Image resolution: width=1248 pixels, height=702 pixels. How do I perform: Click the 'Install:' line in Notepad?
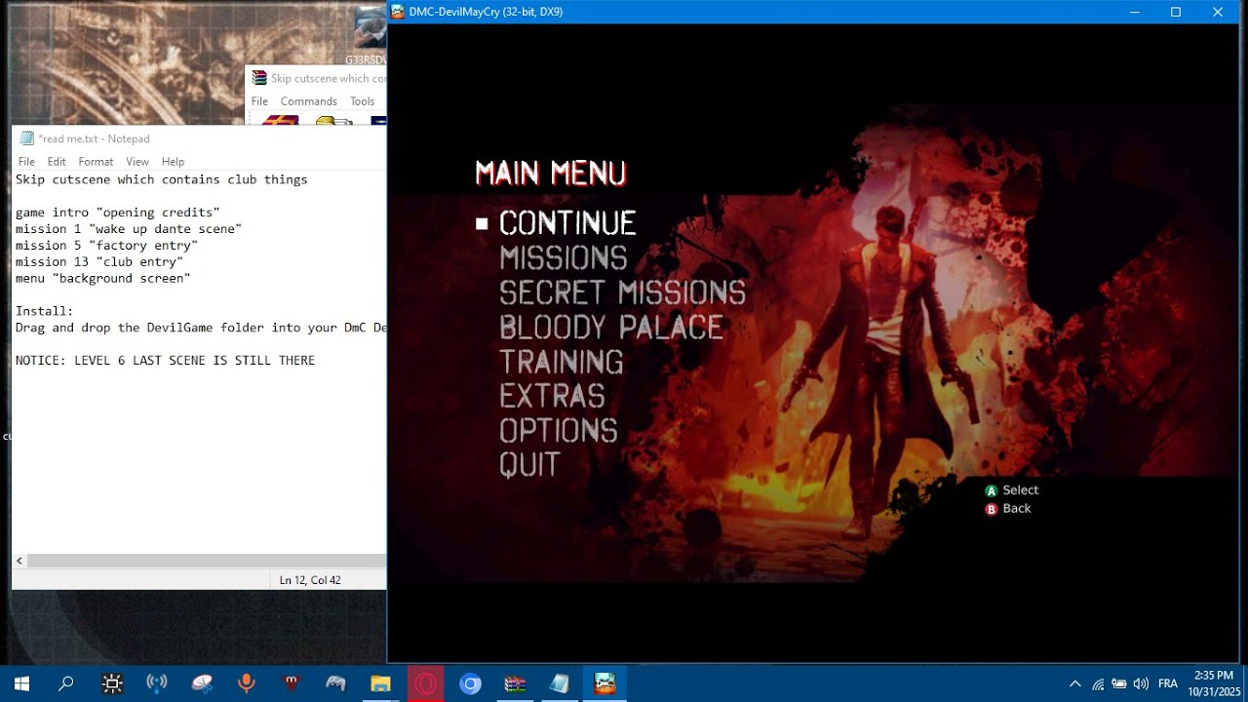tap(45, 311)
